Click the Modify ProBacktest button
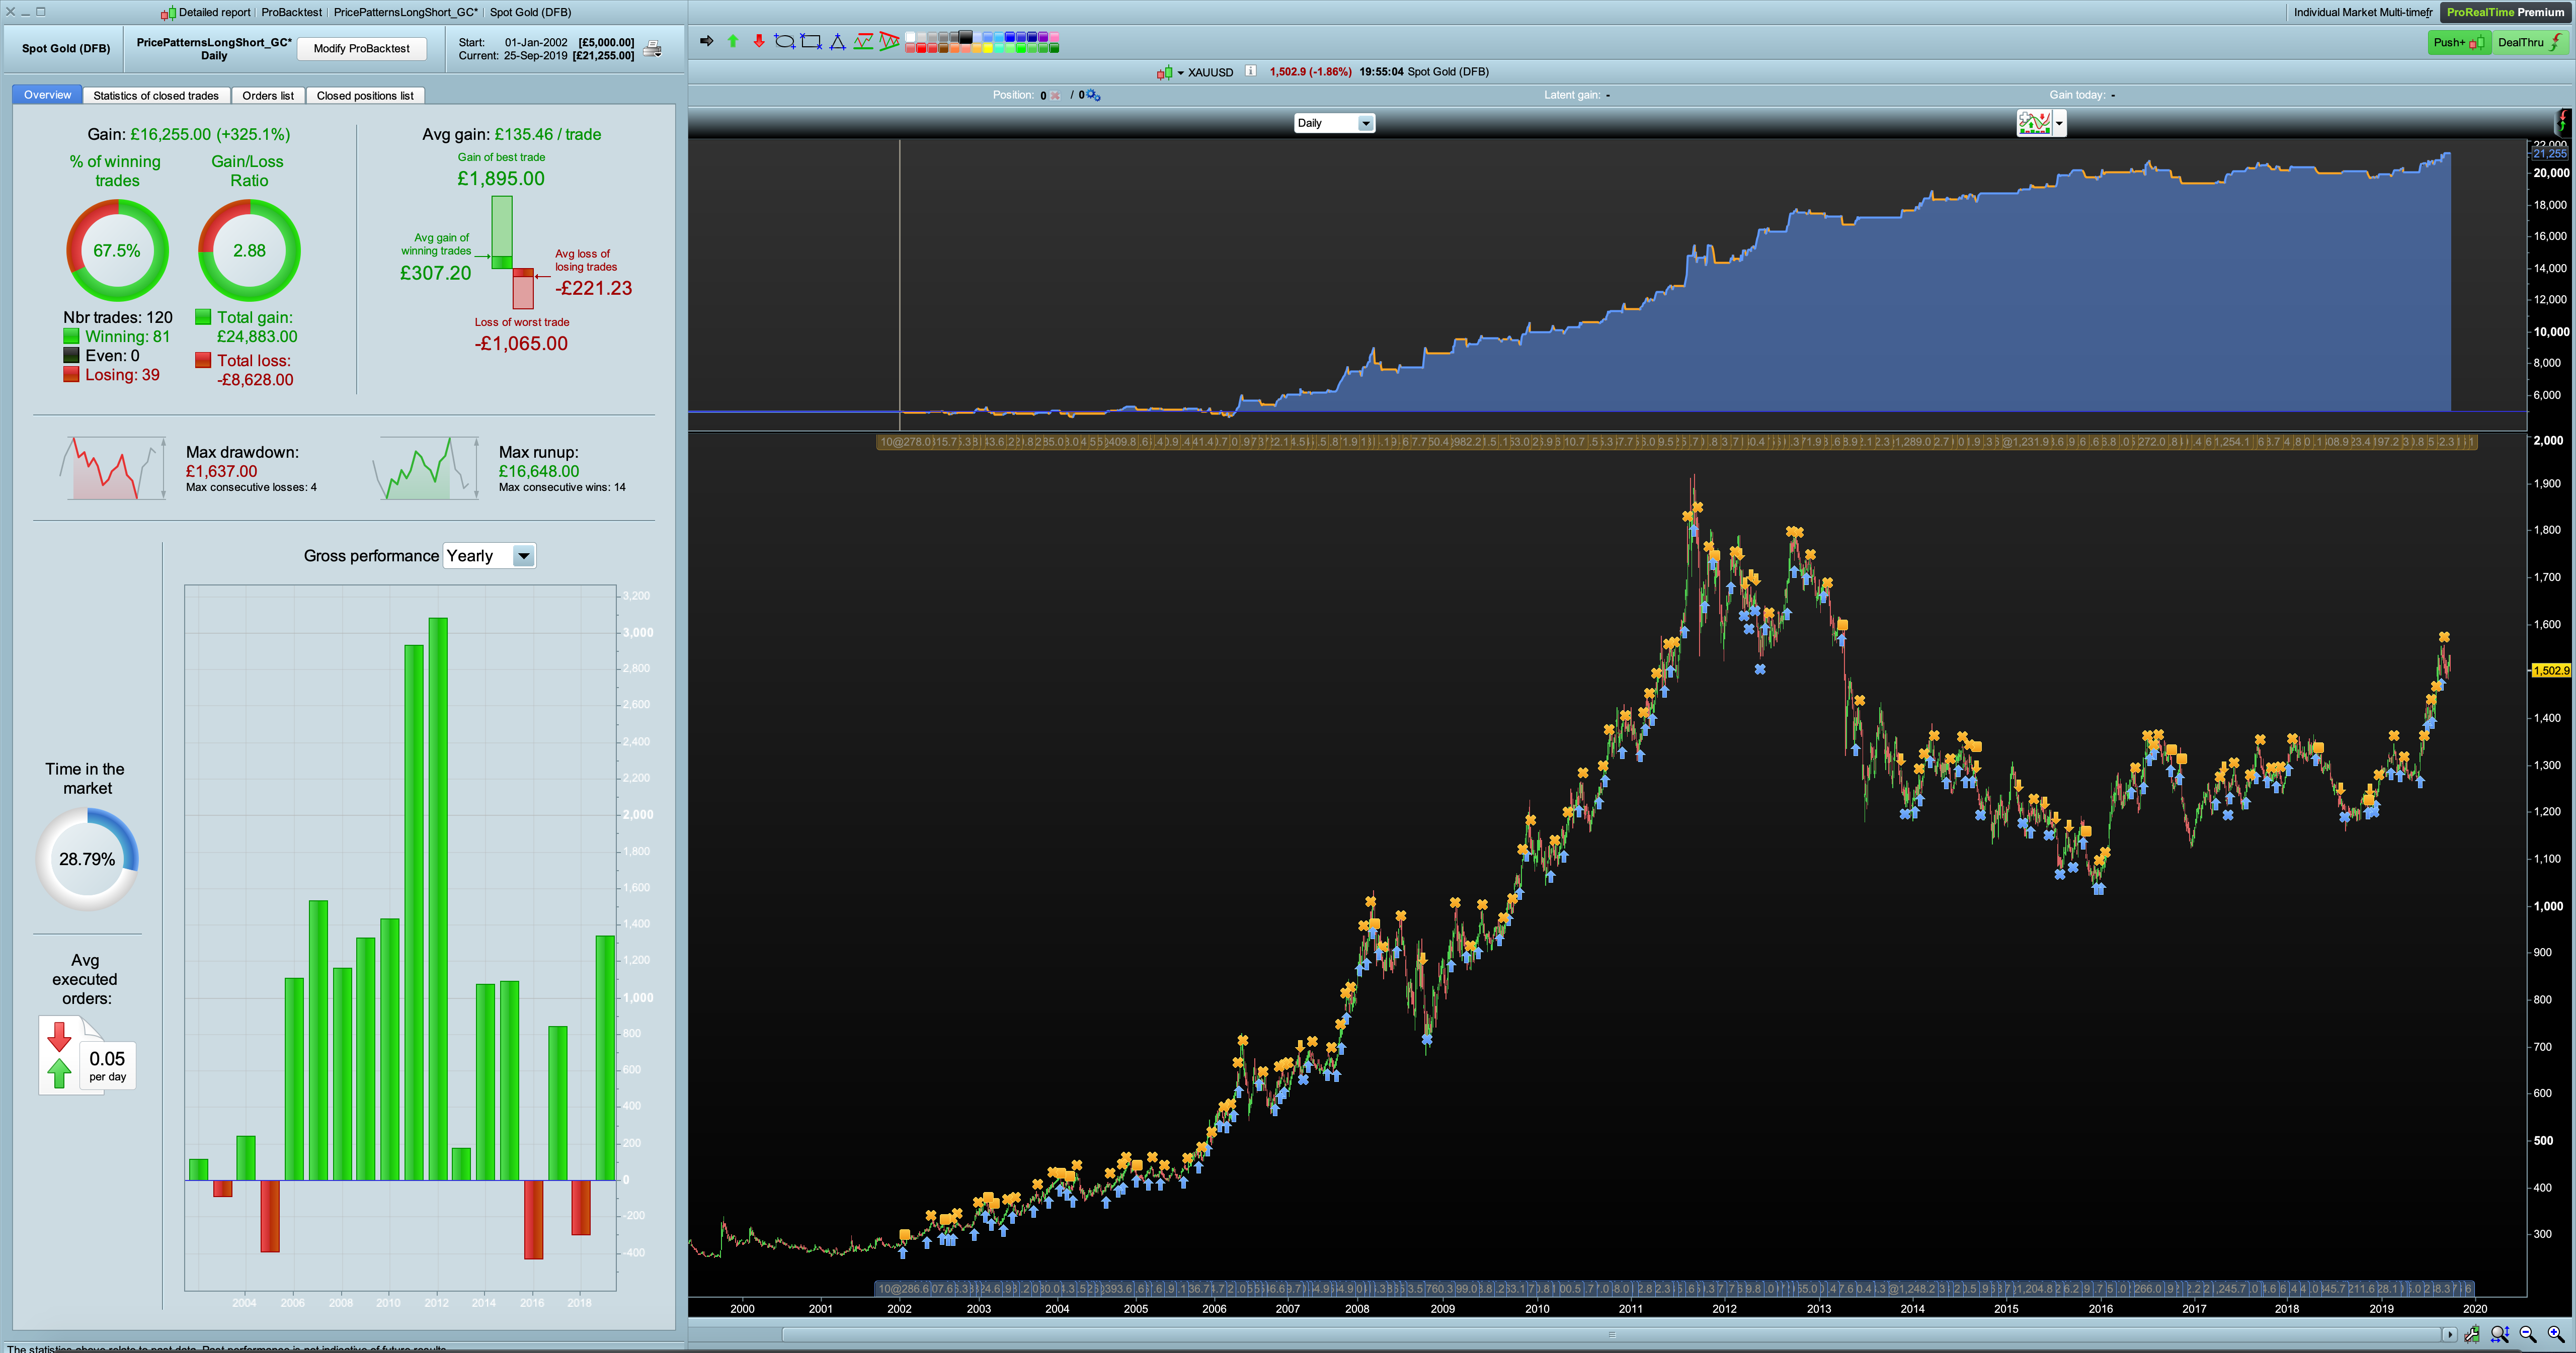 tap(361, 48)
